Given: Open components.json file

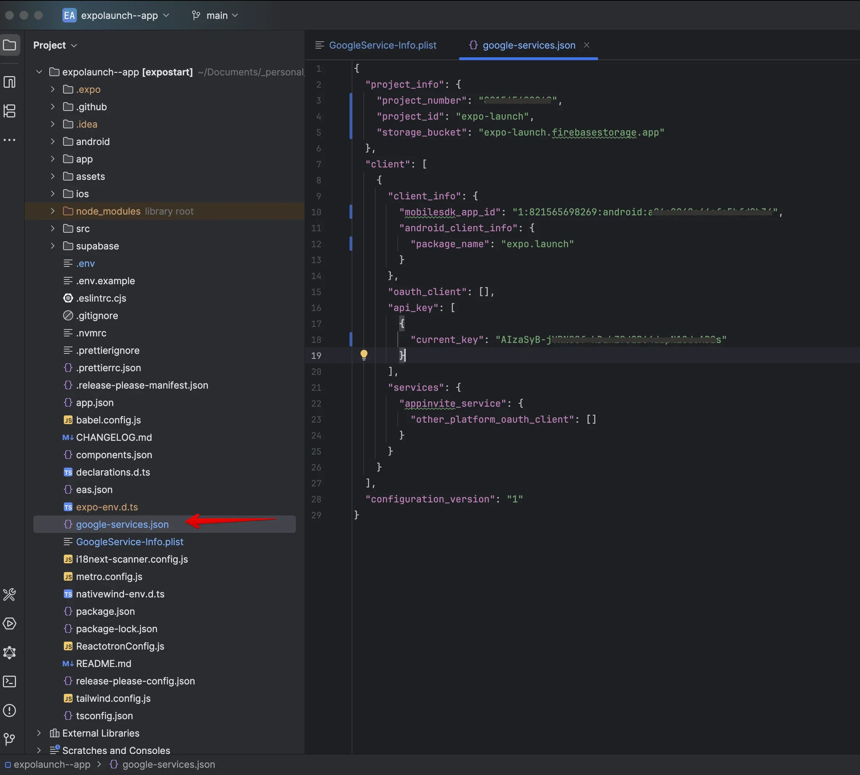Looking at the screenshot, I should (114, 455).
